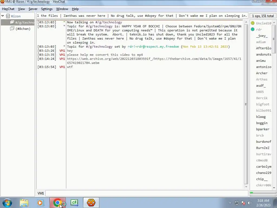Select the yellow status dot for Uncled10
Viewport: 277px width, 208px height.
point(253,23)
